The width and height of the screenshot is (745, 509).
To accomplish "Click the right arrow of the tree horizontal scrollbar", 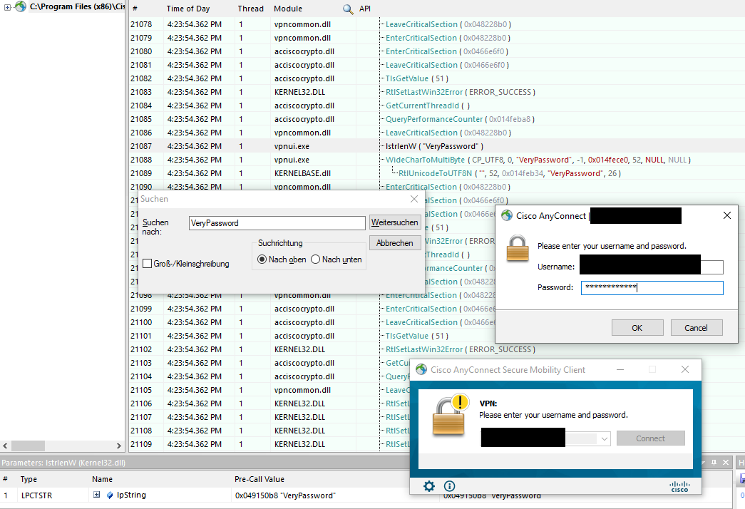I will coord(119,446).
